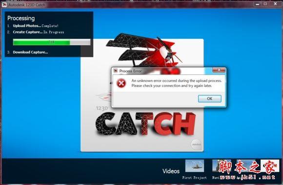Click the red error icon in the dialog

pos(121,83)
